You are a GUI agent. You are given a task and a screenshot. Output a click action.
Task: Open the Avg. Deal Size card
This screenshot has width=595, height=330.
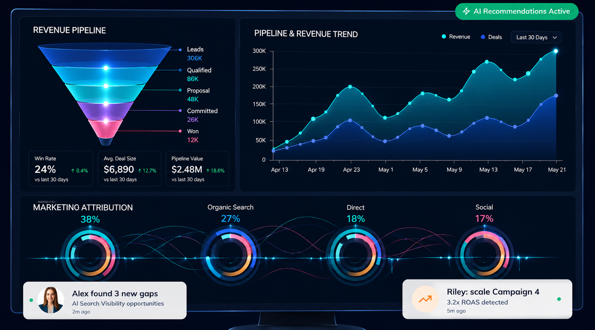pyautogui.click(x=130, y=169)
